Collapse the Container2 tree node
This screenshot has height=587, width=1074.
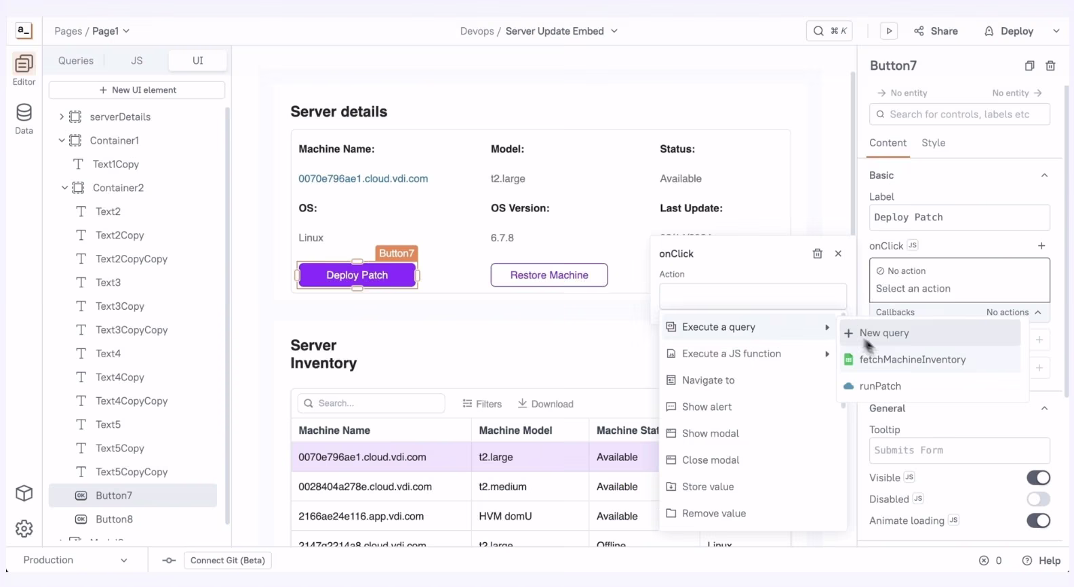click(64, 188)
